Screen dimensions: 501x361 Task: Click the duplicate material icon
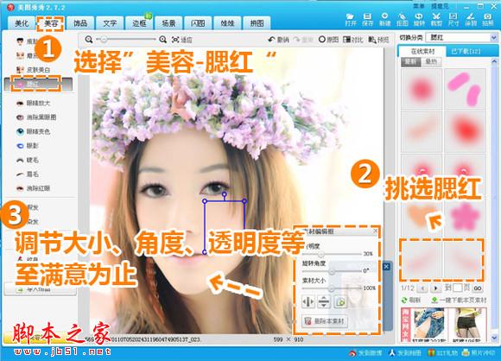click(x=340, y=302)
